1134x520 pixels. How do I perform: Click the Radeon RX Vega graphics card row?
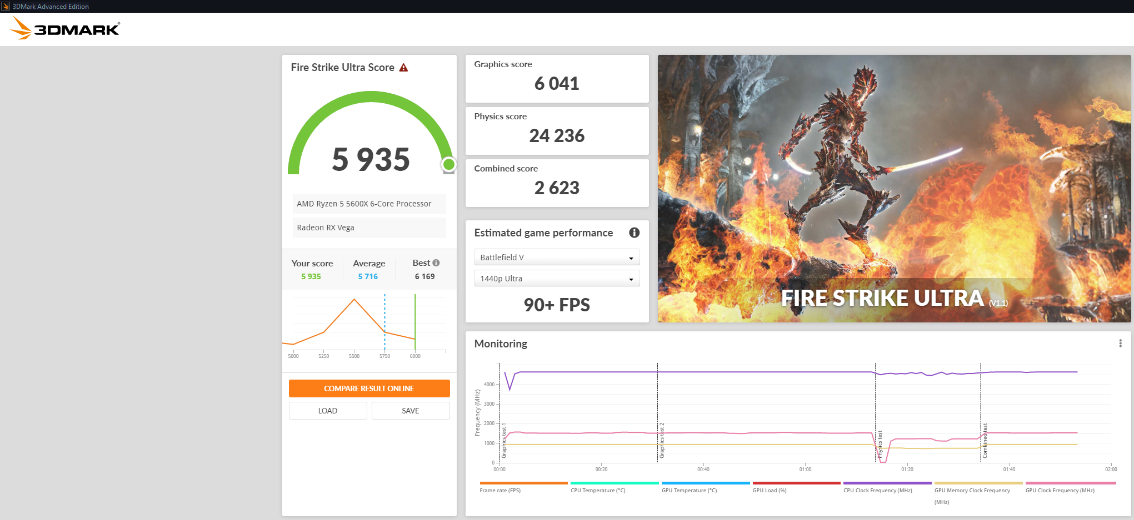pyautogui.click(x=369, y=228)
